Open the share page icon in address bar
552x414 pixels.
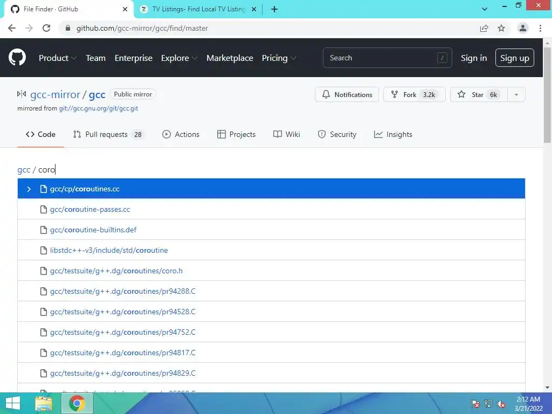(484, 28)
